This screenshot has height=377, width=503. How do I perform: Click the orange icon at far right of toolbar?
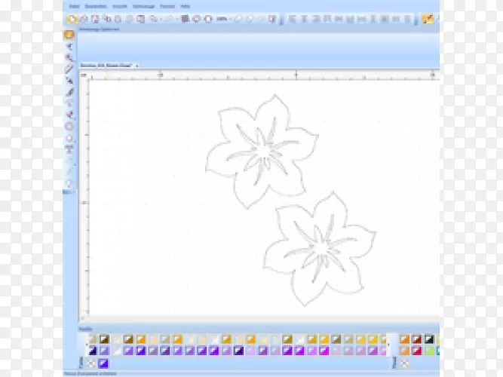pos(428,18)
